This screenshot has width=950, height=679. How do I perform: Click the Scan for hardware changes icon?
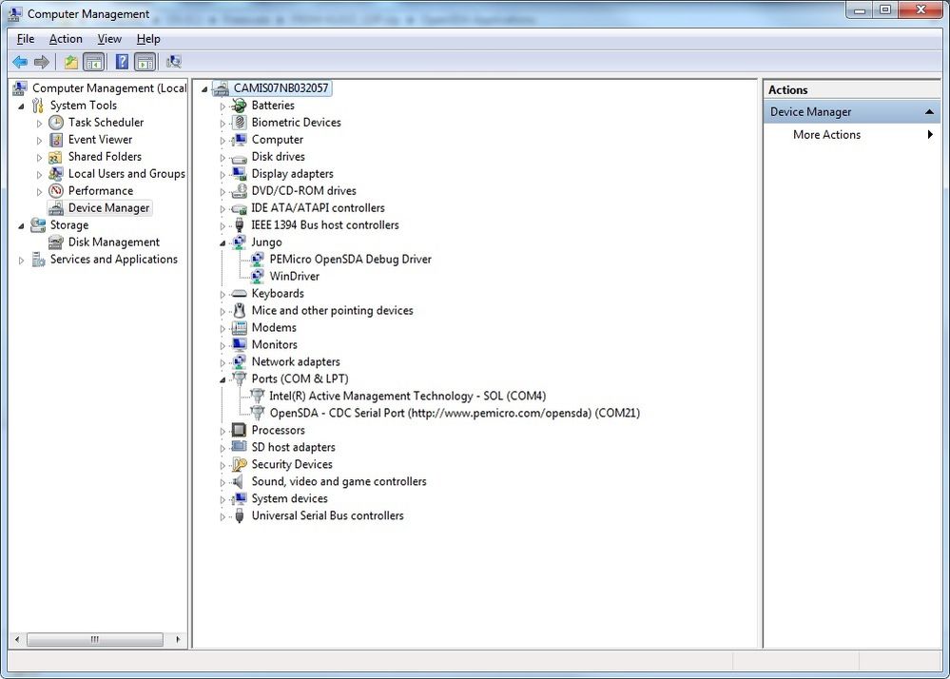tap(174, 62)
